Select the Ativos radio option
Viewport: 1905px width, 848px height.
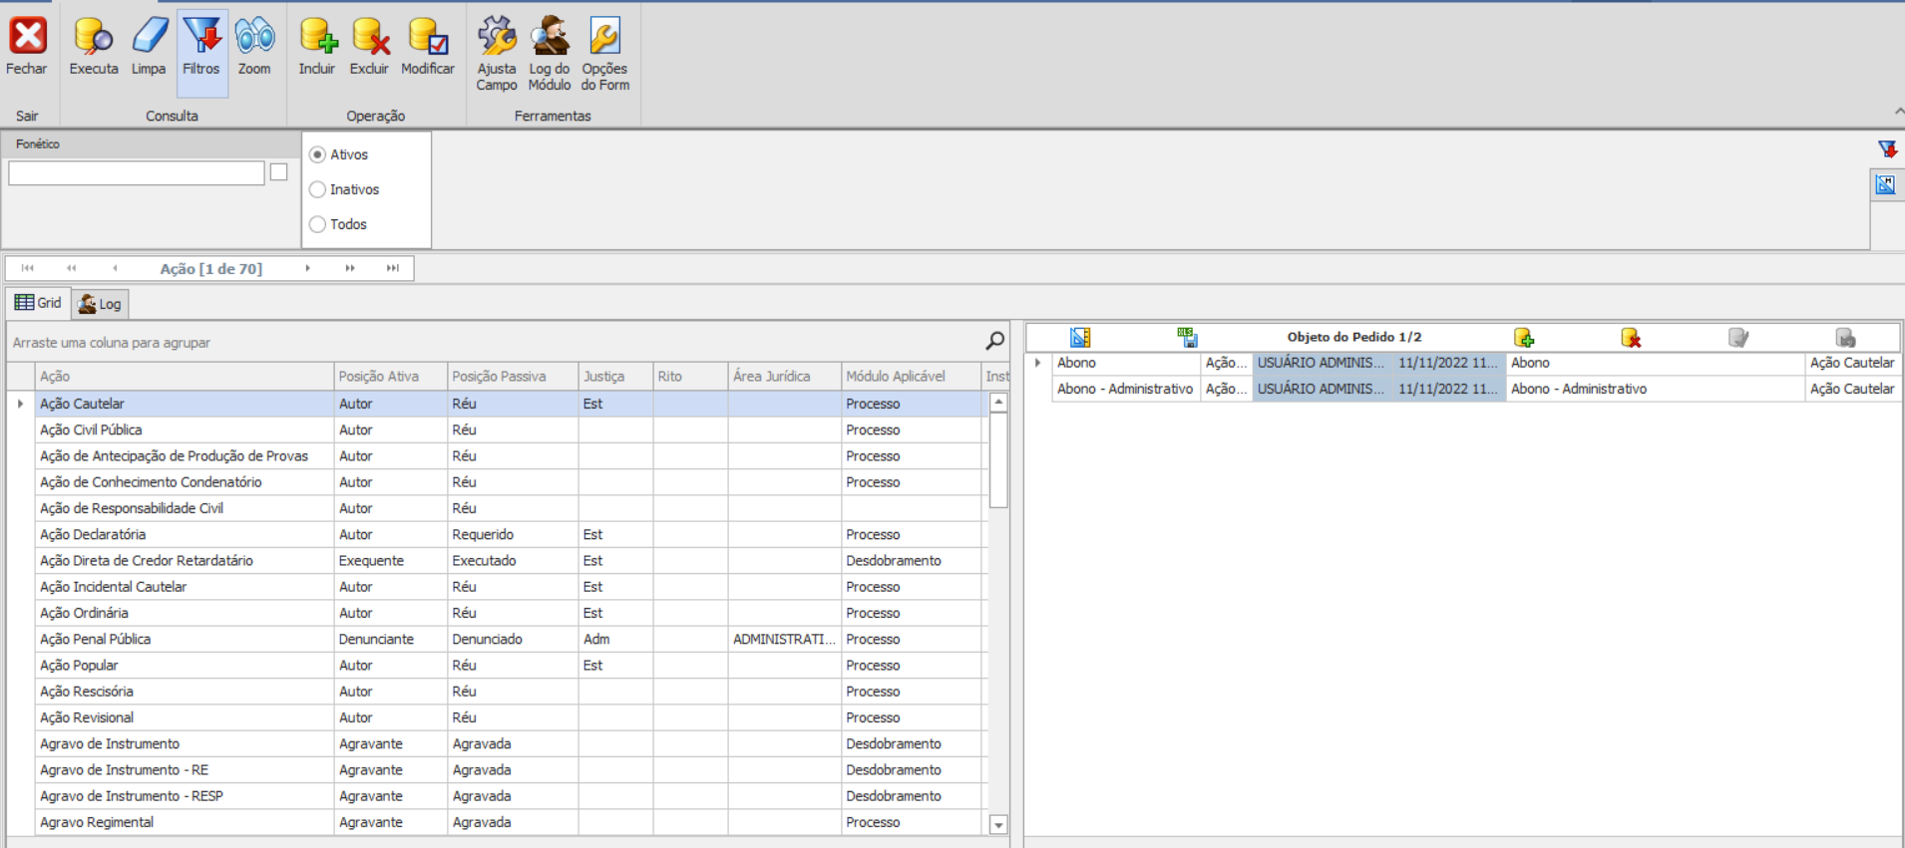click(x=317, y=154)
